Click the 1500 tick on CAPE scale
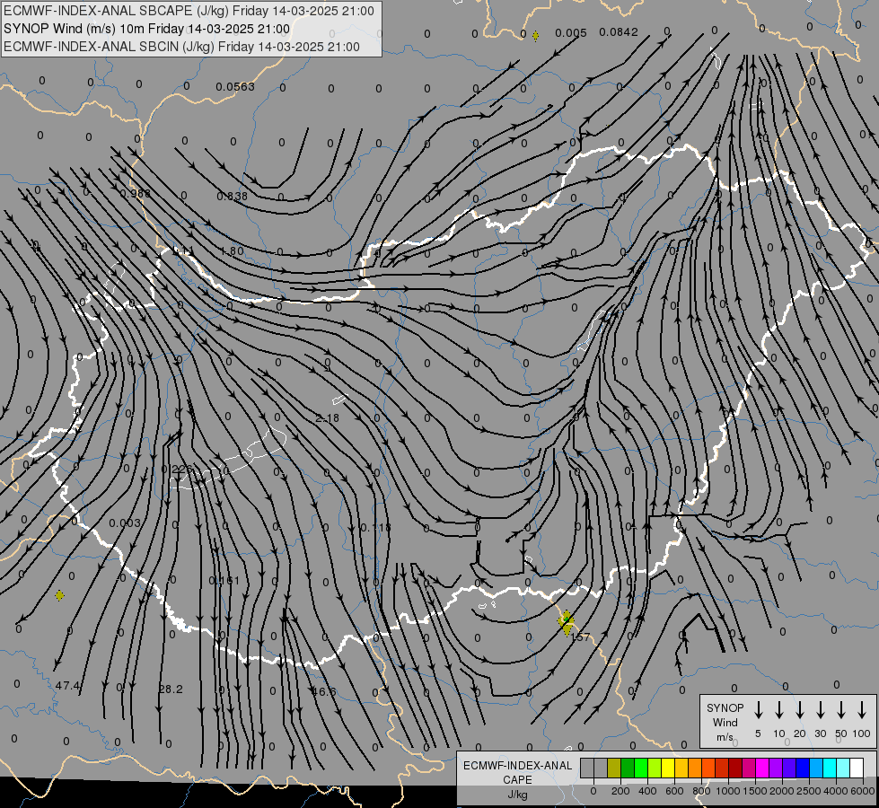Screen dimensions: 879x808 [x=755, y=791]
